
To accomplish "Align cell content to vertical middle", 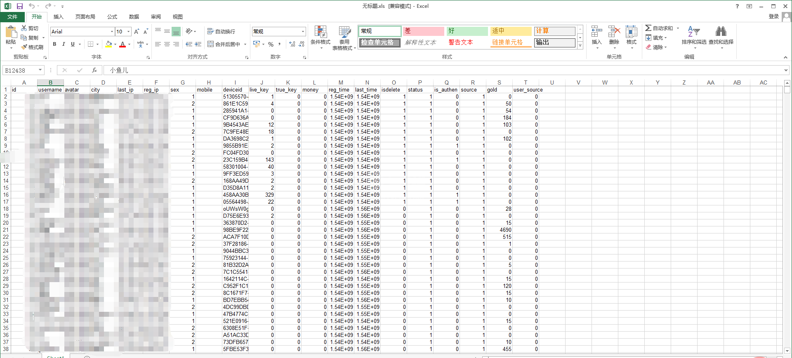I will point(167,31).
